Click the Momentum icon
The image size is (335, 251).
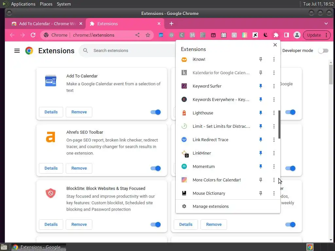[x=184, y=166]
